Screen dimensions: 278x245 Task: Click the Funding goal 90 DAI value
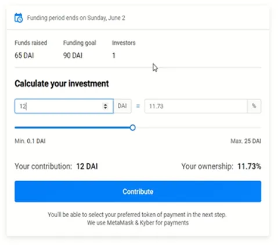(73, 56)
